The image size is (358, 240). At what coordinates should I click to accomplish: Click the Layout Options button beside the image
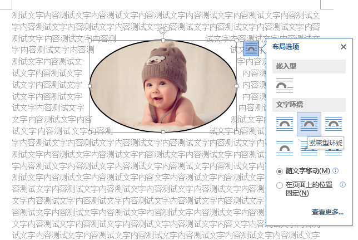coord(251,48)
